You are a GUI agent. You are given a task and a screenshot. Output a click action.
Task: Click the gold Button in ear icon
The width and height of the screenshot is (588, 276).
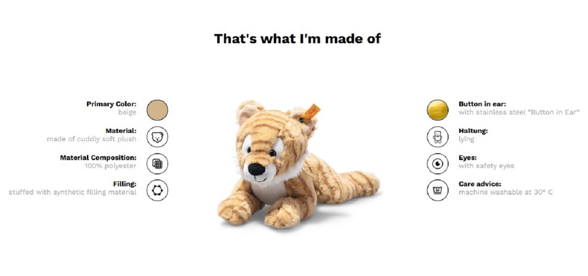point(438,110)
